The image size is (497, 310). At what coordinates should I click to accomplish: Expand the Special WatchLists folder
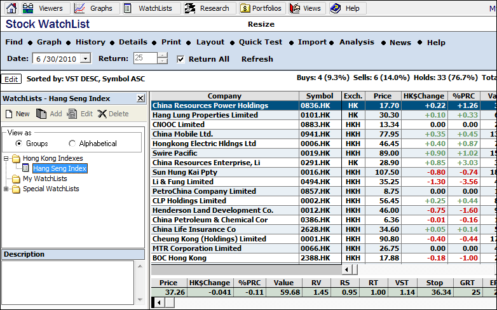6,189
